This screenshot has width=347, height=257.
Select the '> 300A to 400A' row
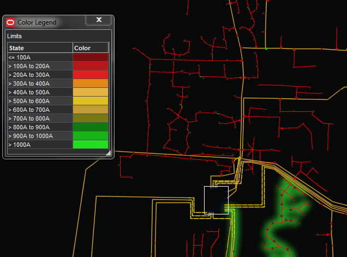pyautogui.click(x=58, y=83)
